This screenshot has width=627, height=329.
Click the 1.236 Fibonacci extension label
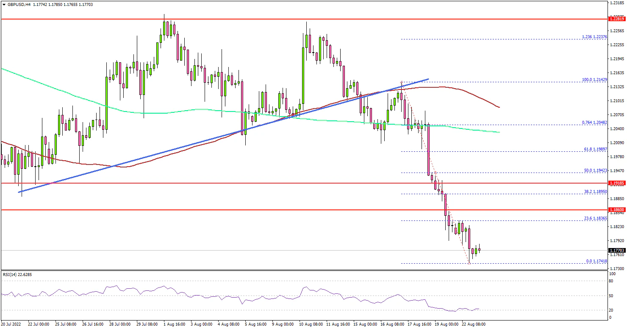click(x=595, y=37)
